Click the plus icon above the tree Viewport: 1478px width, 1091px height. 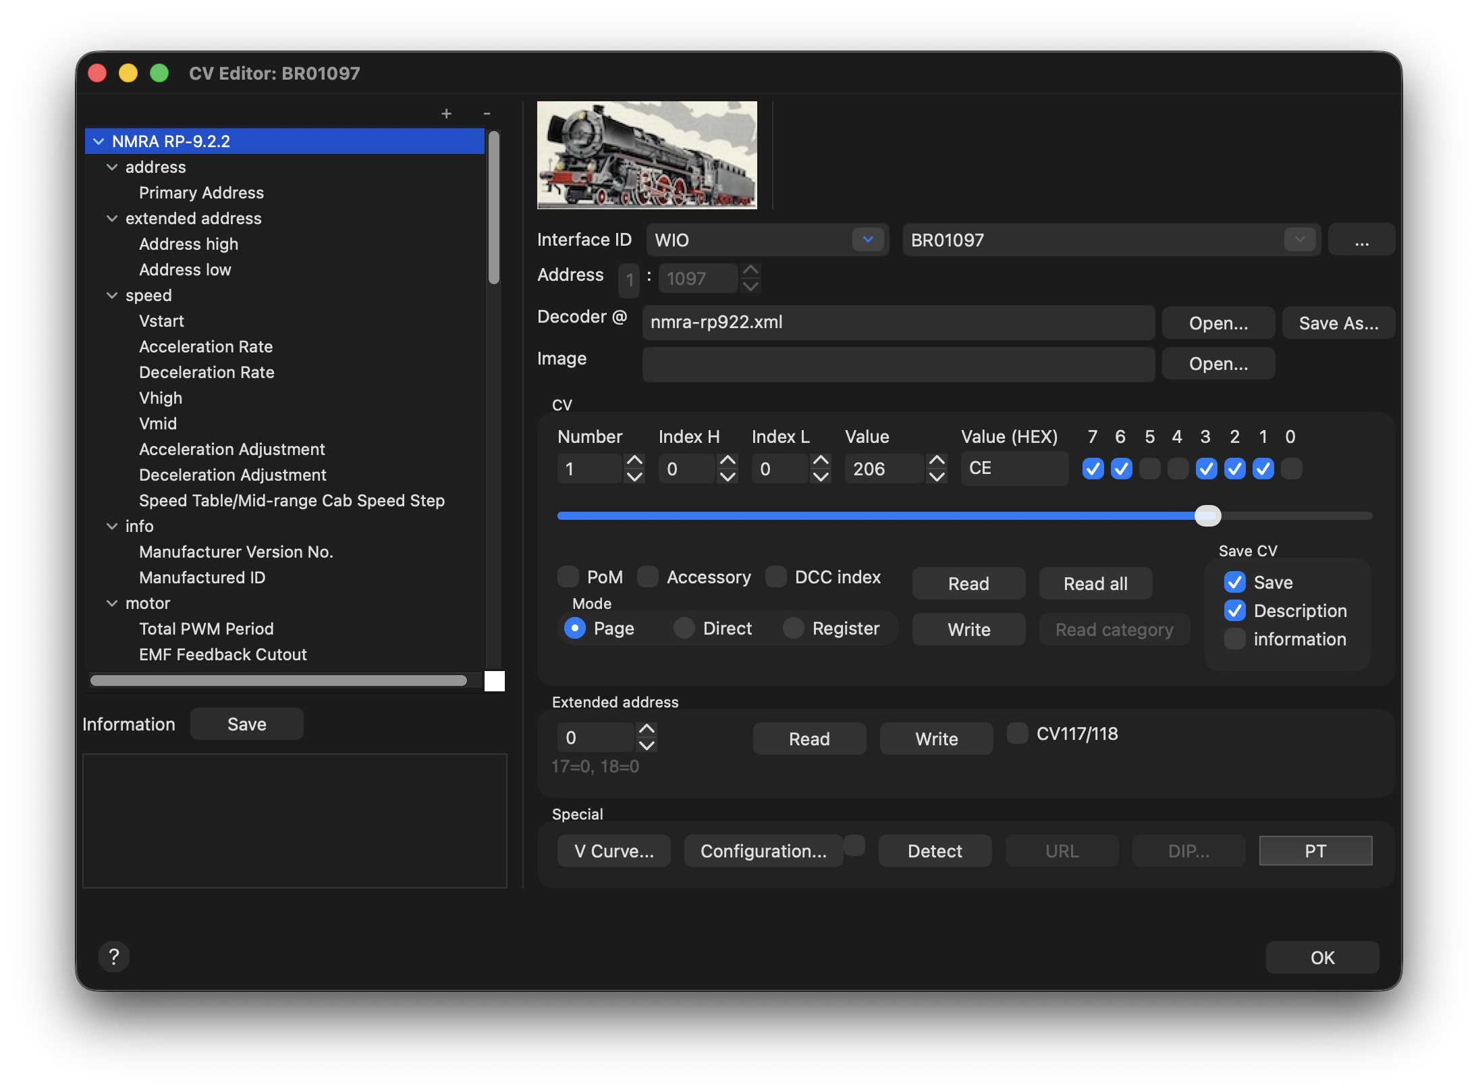pos(446,113)
